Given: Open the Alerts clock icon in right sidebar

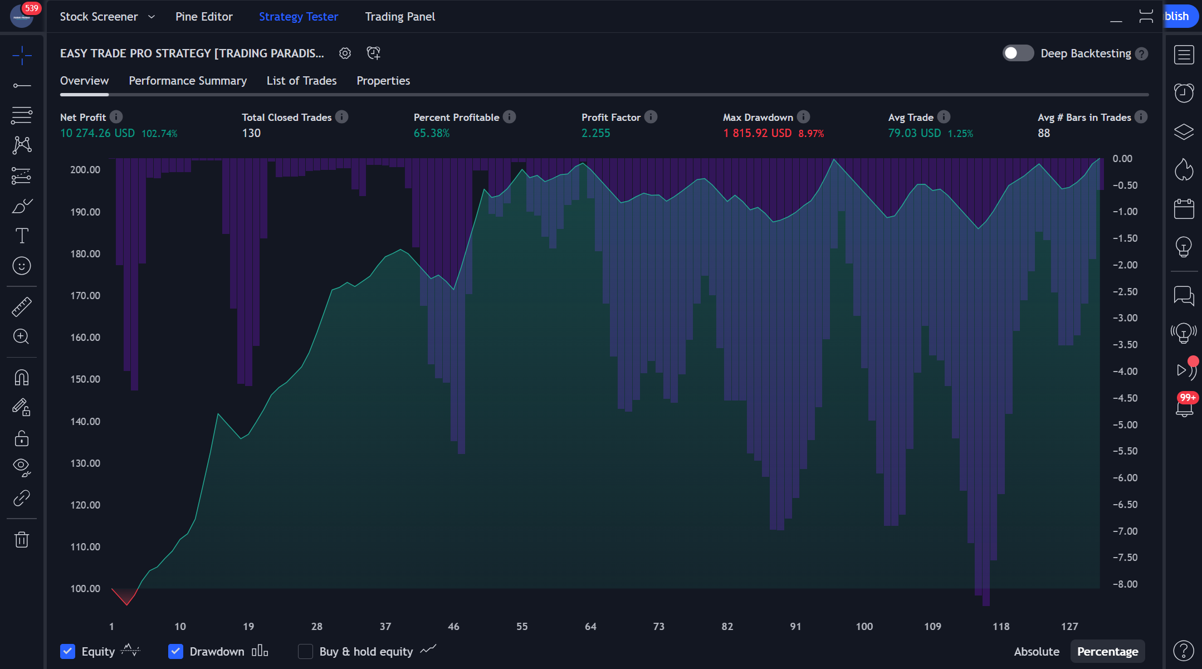Looking at the screenshot, I should [1184, 92].
